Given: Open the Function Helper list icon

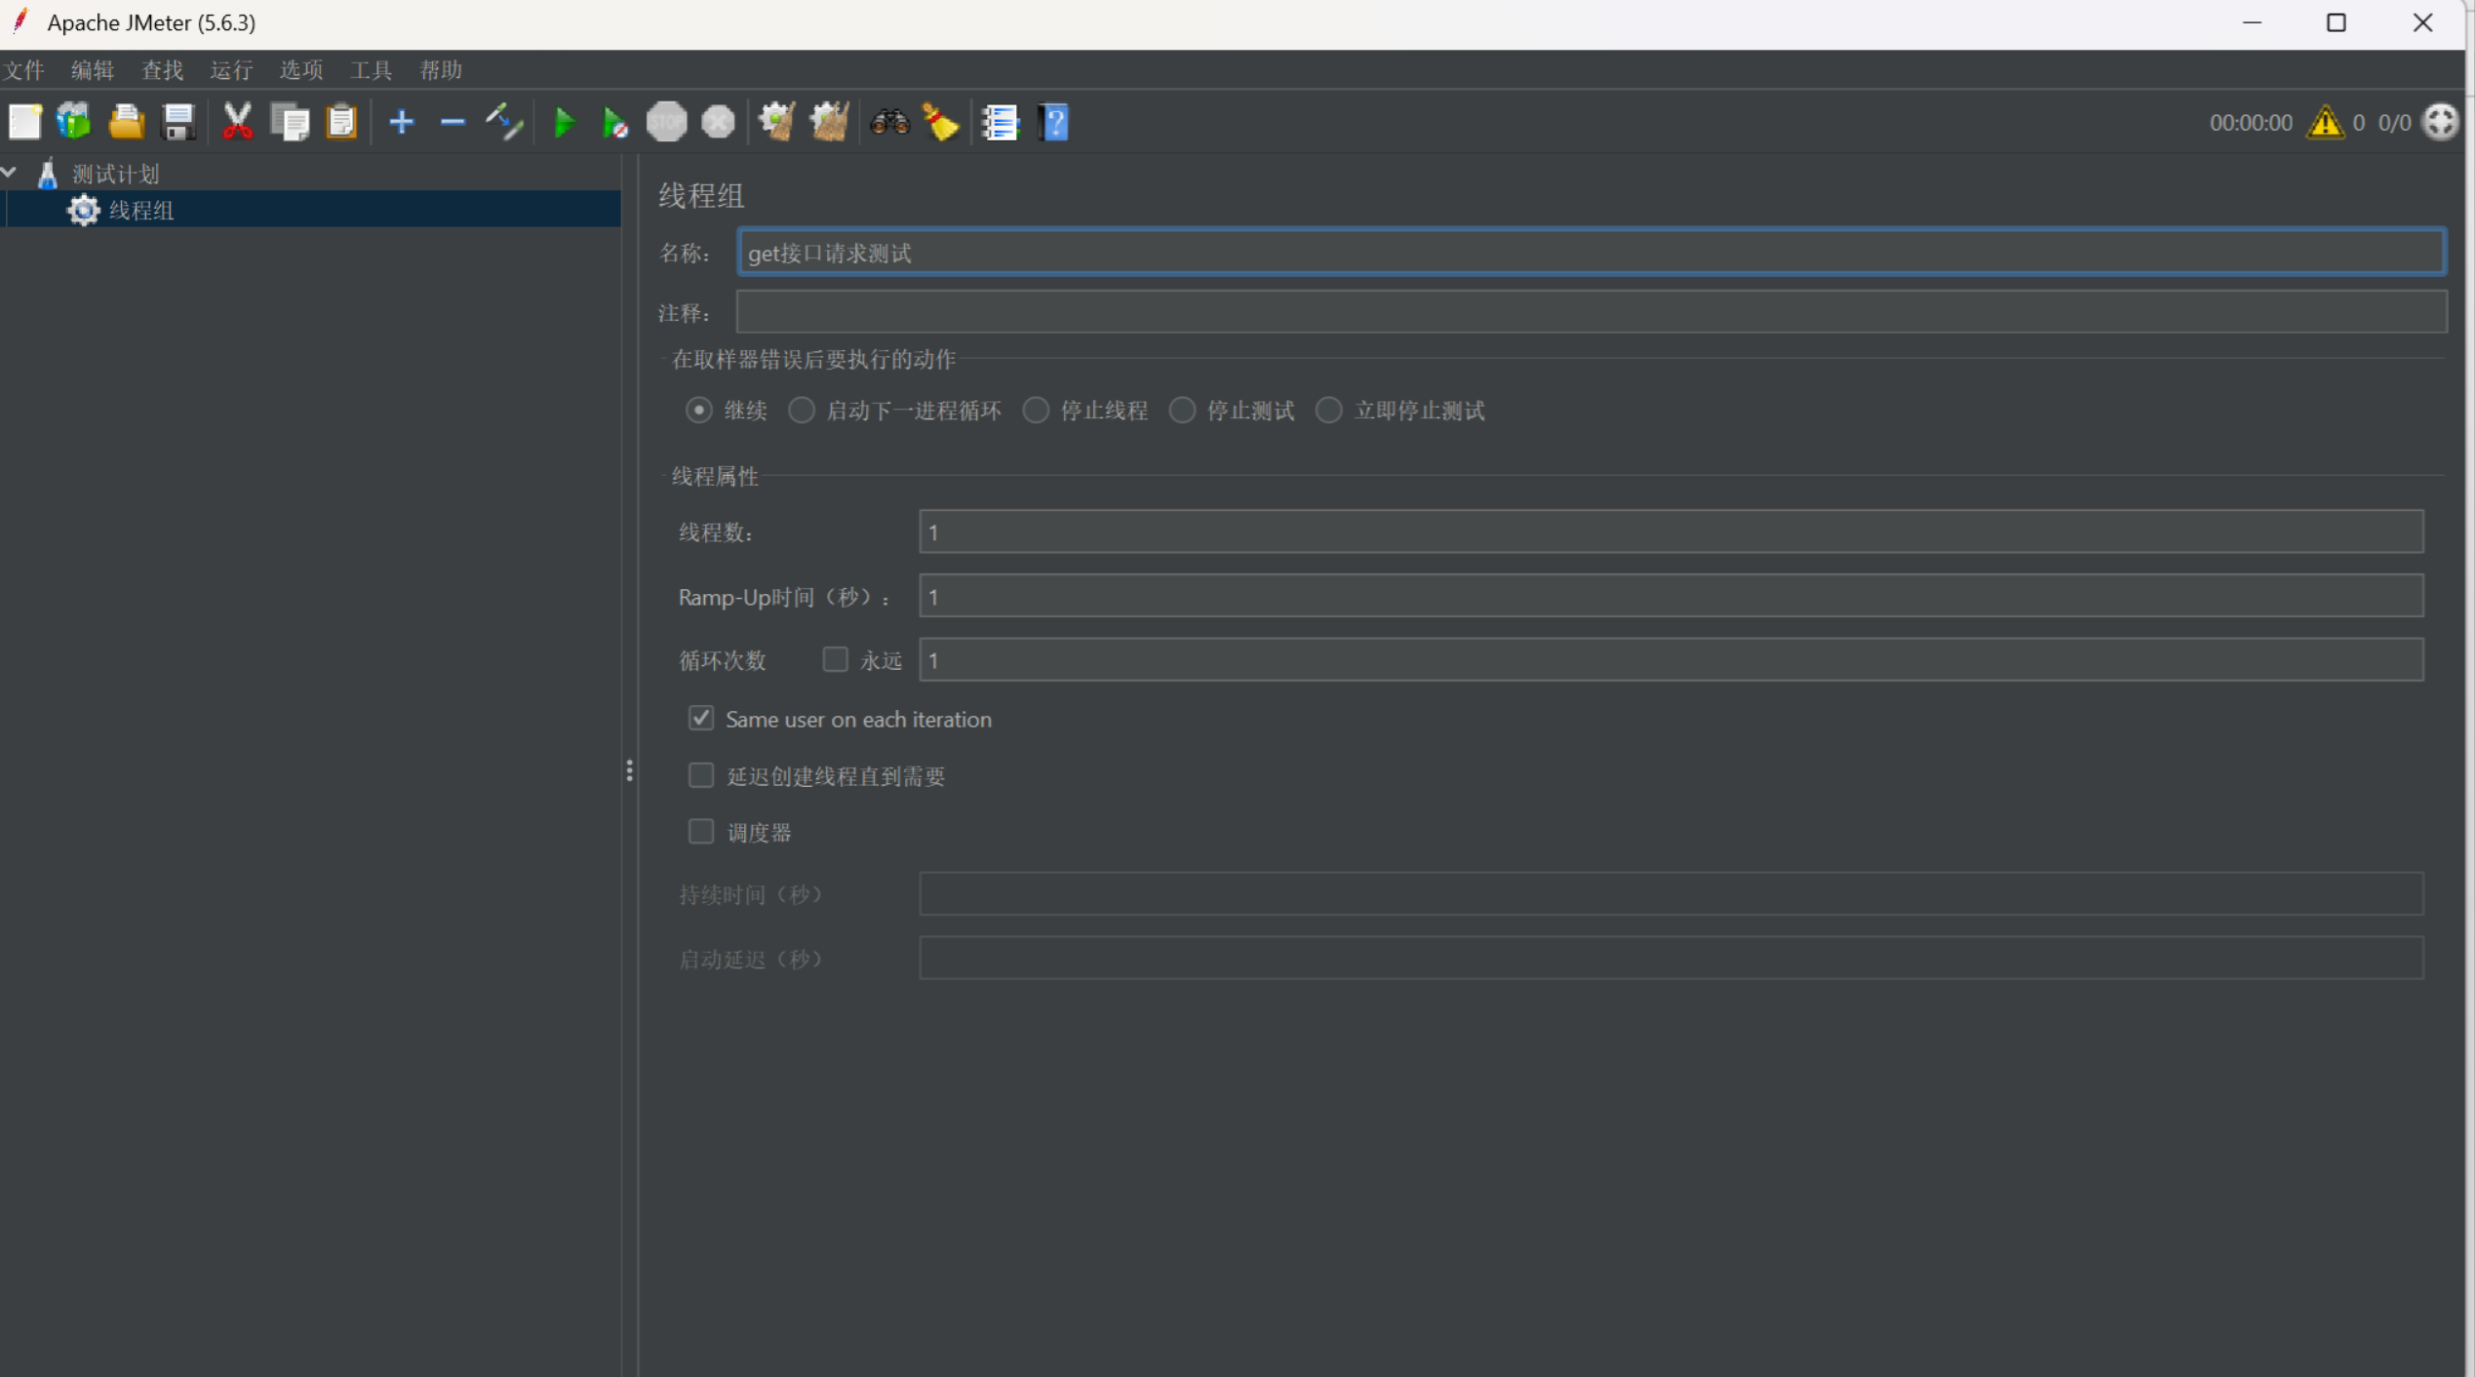Looking at the screenshot, I should pos(1000,123).
